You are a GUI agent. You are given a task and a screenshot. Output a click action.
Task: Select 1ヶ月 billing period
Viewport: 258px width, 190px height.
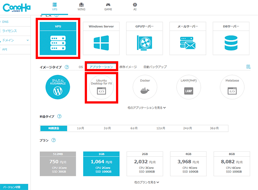[80, 128]
